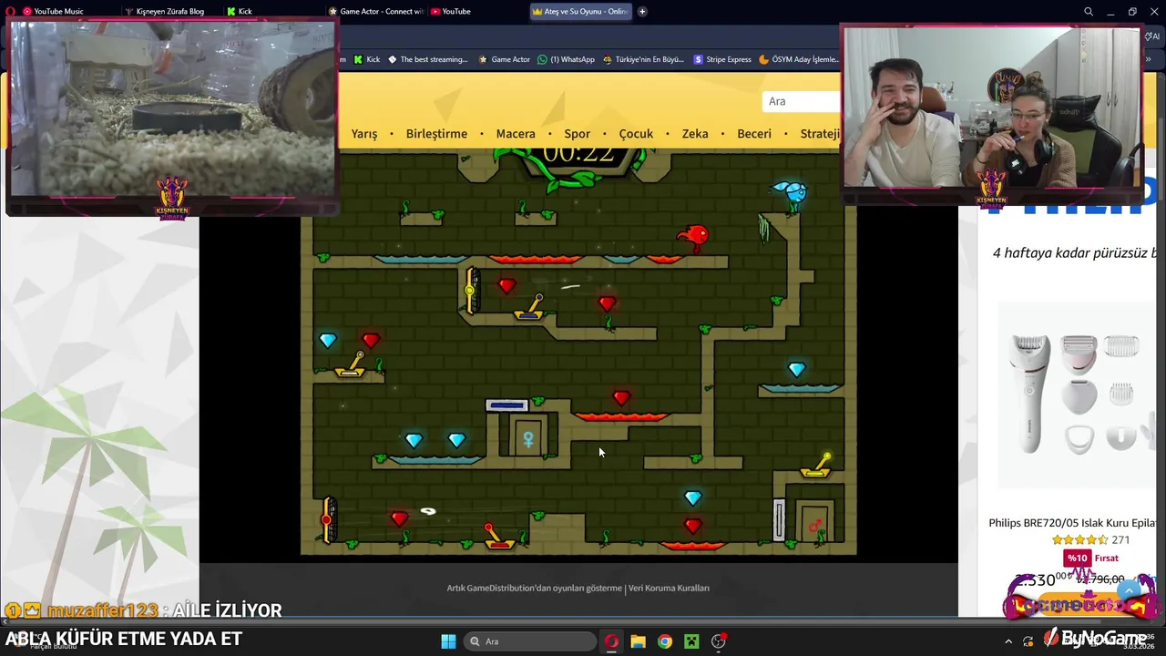This screenshot has width=1166, height=656.
Task: Open the Veri Koruma Kuralları link
Action: coord(669,588)
